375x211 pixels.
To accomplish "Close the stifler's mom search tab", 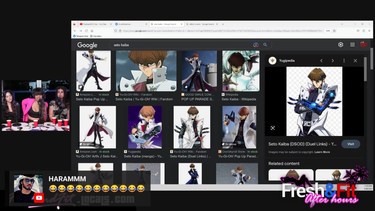I will [x=217, y=24].
